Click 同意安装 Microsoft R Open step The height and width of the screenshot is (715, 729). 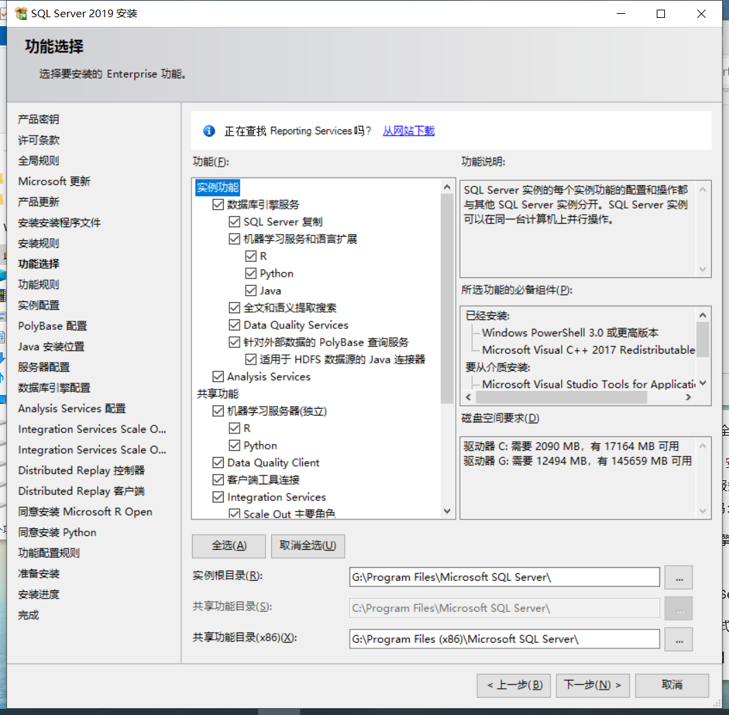coord(85,512)
